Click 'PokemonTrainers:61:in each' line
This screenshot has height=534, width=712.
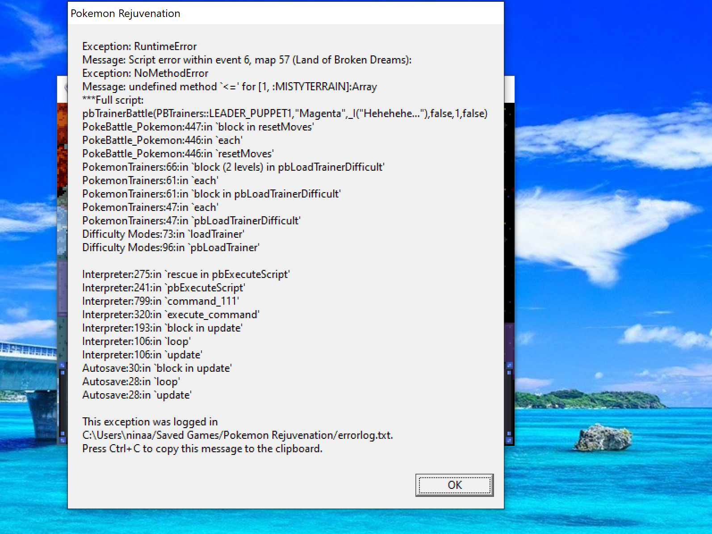click(x=151, y=181)
